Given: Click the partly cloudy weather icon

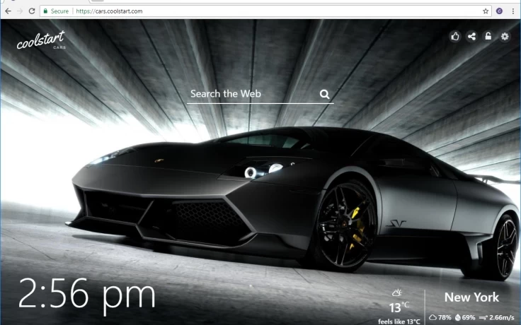Looking at the screenshot, I should coord(398,292).
